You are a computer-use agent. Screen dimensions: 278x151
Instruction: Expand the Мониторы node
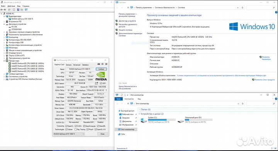tap(4, 48)
